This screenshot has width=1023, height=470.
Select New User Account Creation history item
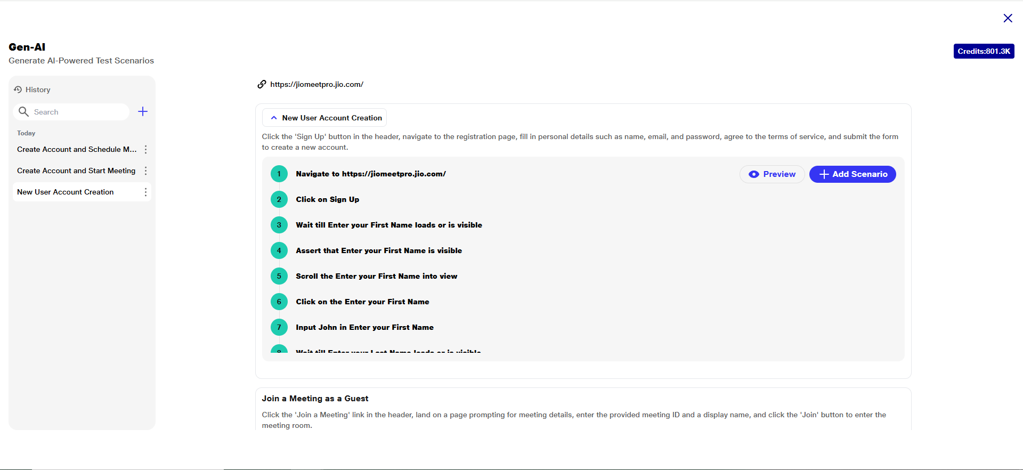66,192
